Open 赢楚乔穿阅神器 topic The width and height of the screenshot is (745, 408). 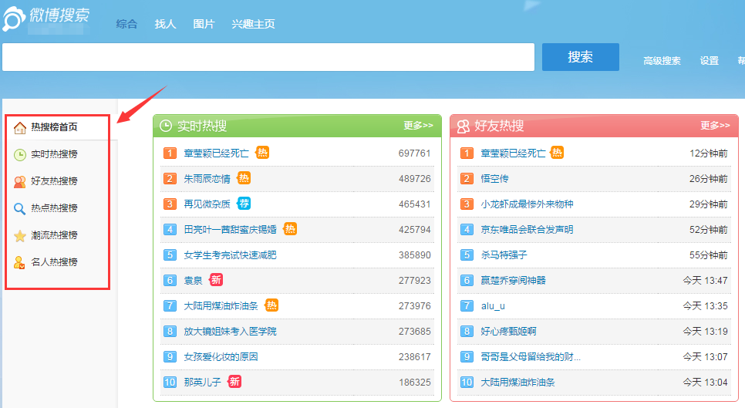(513, 280)
